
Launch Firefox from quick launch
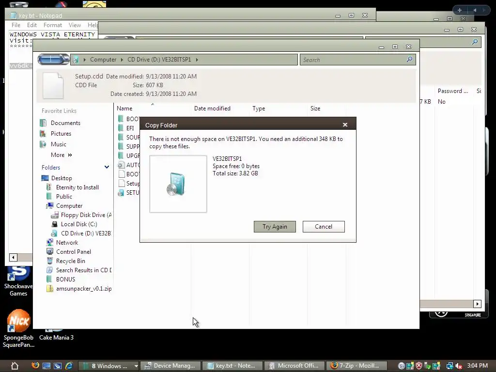(x=35, y=366)
